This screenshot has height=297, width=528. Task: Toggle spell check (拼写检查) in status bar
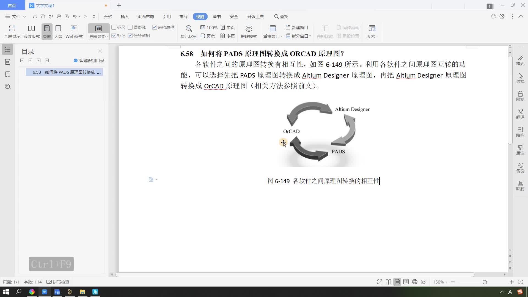[58, 282]
